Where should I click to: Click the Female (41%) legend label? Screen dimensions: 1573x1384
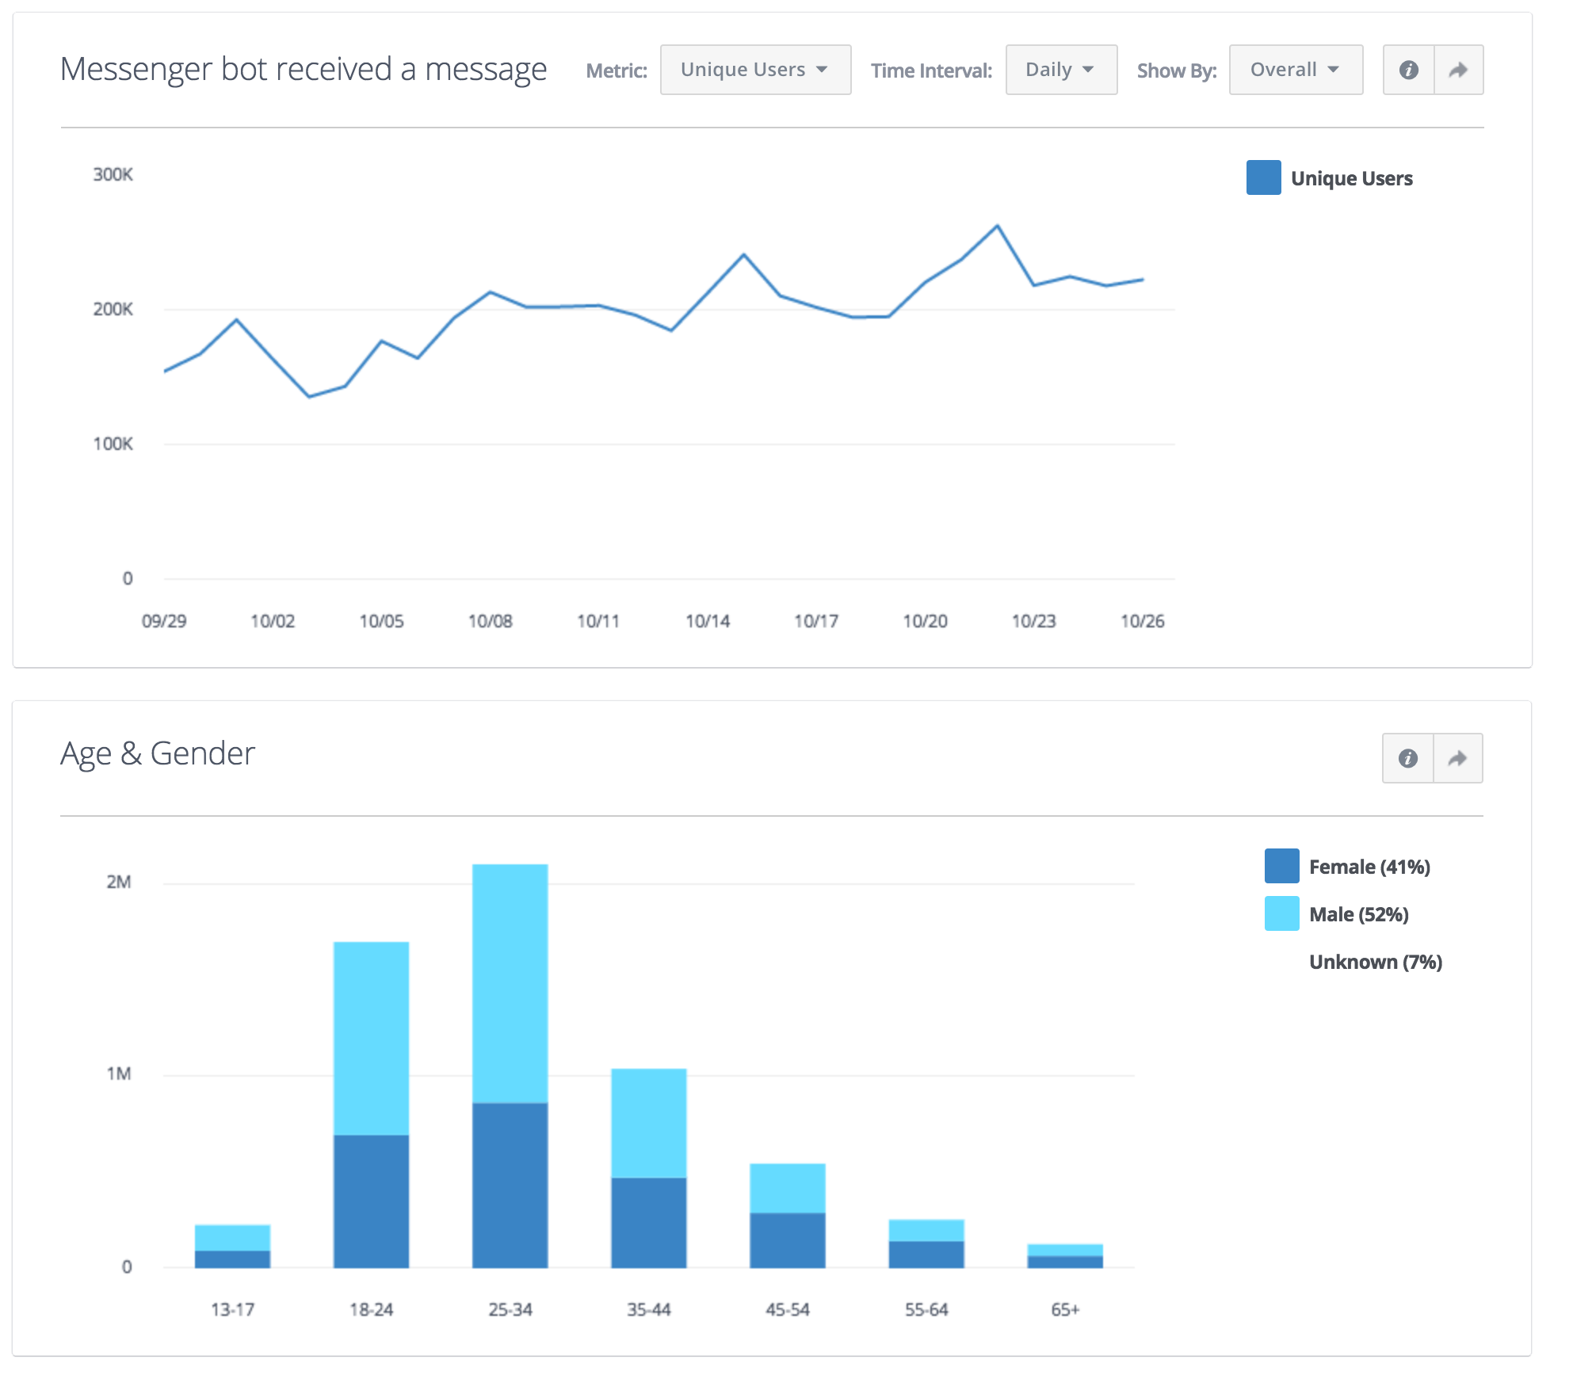coord(1369,867)
